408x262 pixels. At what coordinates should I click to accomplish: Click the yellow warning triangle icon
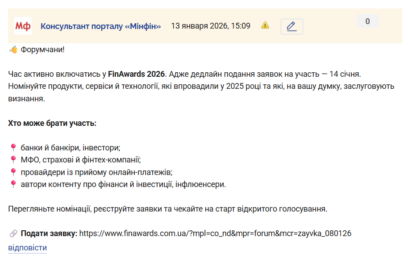click(x=265, y=25)
